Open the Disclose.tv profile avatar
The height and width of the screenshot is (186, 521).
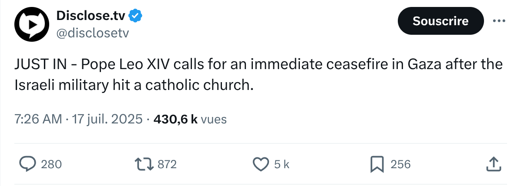[x=32, y=24]
